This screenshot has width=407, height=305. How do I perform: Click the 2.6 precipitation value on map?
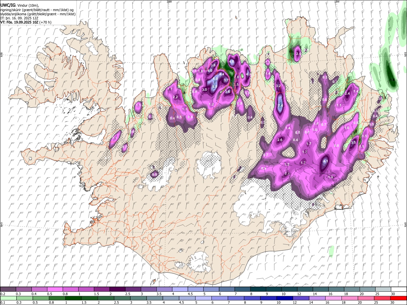click(x=280, y=140)
